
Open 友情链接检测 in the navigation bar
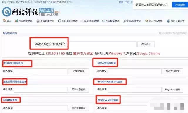[47, 21]
